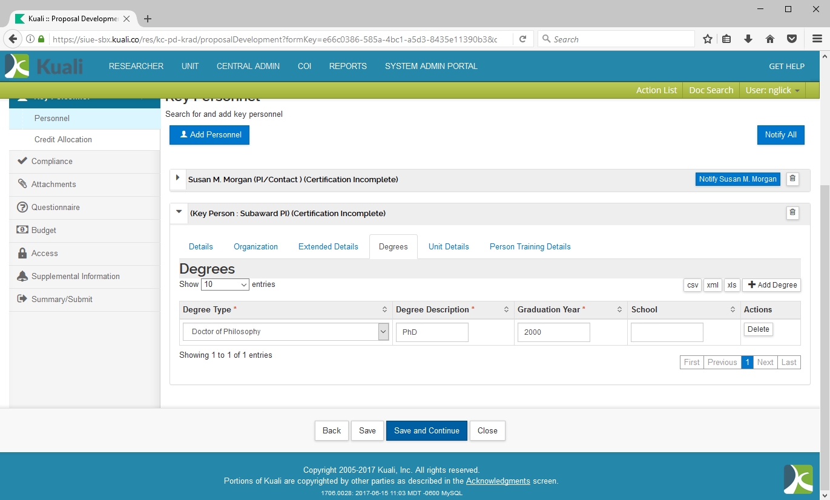
Task: Reload page using browser refresh icon
Action: click(522, 39)
